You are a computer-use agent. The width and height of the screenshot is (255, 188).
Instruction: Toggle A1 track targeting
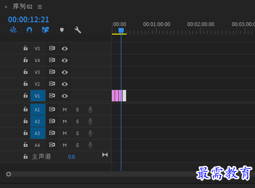[38, 109]
